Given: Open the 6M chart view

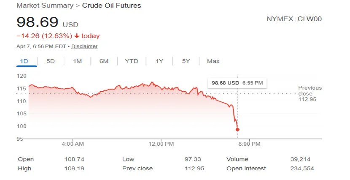Looking at the screenshot, I should click(104, 61).
